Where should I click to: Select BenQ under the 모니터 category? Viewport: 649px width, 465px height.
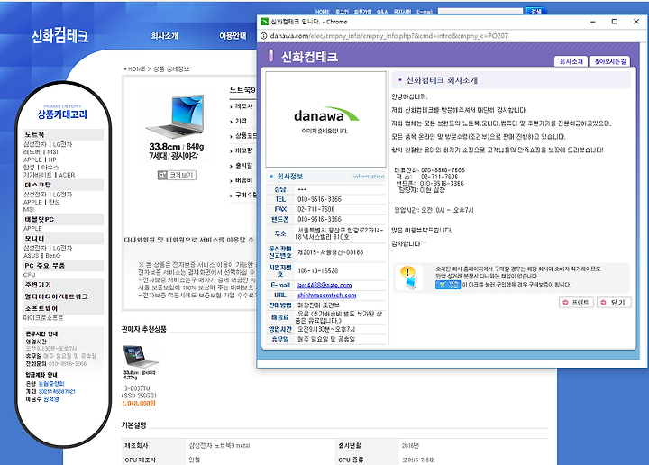53,256
